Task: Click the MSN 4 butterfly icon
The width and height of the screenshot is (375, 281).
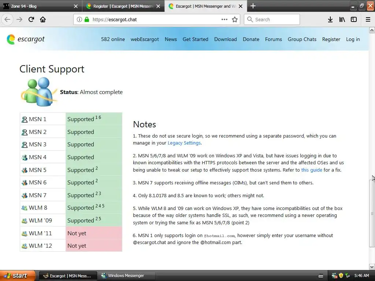Action: pyautogui.click(x=25, y=157)
